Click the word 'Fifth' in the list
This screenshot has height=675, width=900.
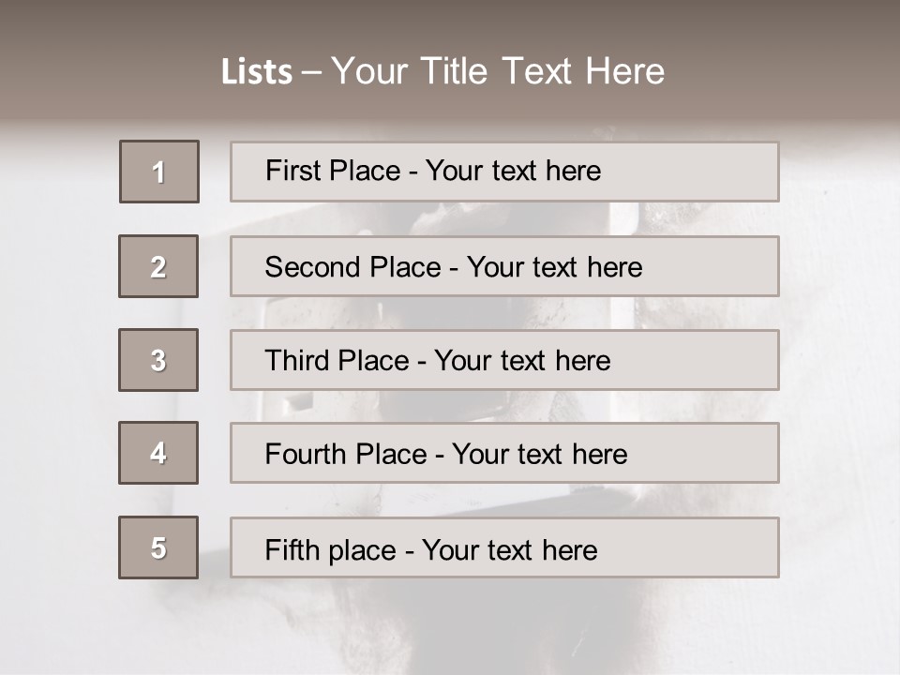click(x=288, y=549)
